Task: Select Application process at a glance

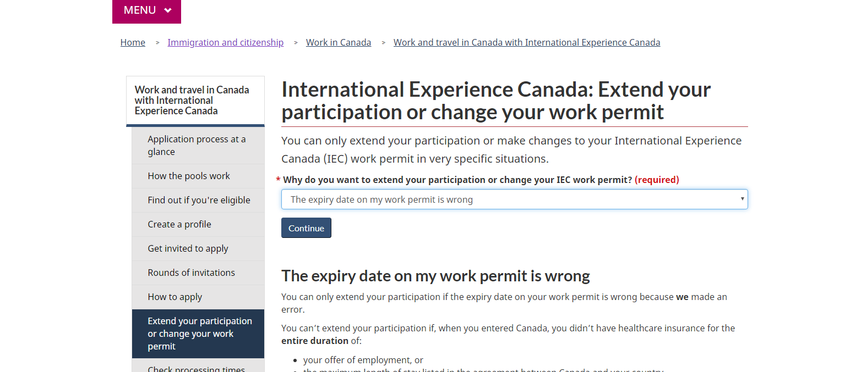Action: [x=198, y=146]
